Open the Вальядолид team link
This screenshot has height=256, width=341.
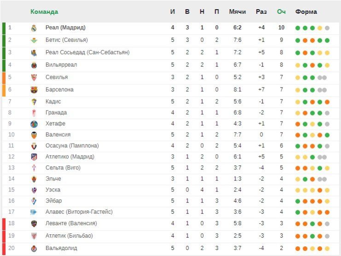click(x=61, y=248)
